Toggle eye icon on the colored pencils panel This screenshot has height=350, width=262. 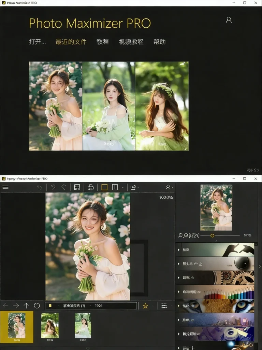point(199,292)
